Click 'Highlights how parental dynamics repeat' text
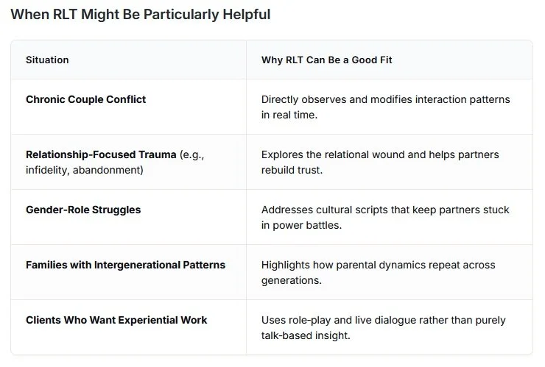Screen dimensions: 545x367 [378, 265]
